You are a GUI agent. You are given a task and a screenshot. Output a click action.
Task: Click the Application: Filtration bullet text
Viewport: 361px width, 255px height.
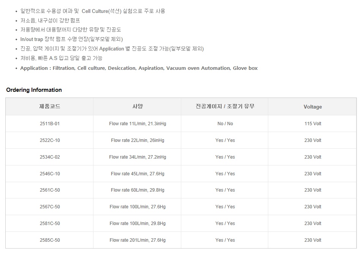pos(139,68)
